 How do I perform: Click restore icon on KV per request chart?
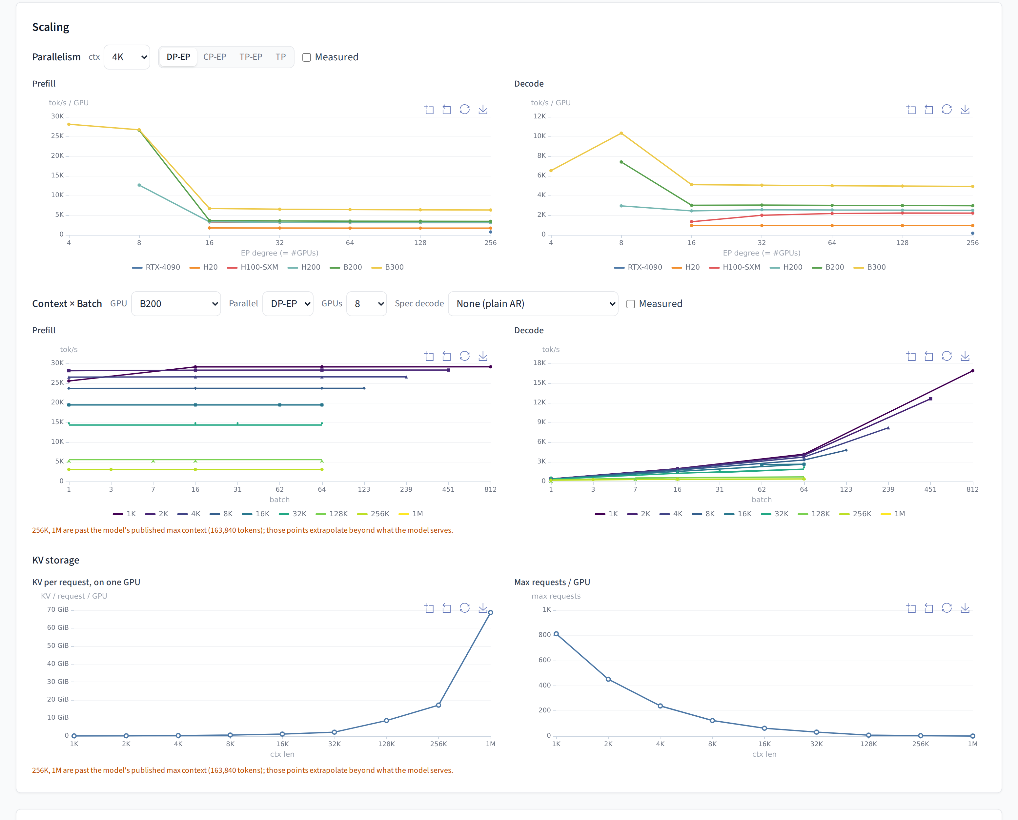tap(465, 608)
